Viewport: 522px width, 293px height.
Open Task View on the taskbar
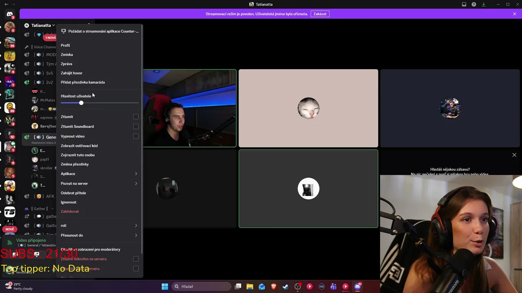click(x=238, y=286)
